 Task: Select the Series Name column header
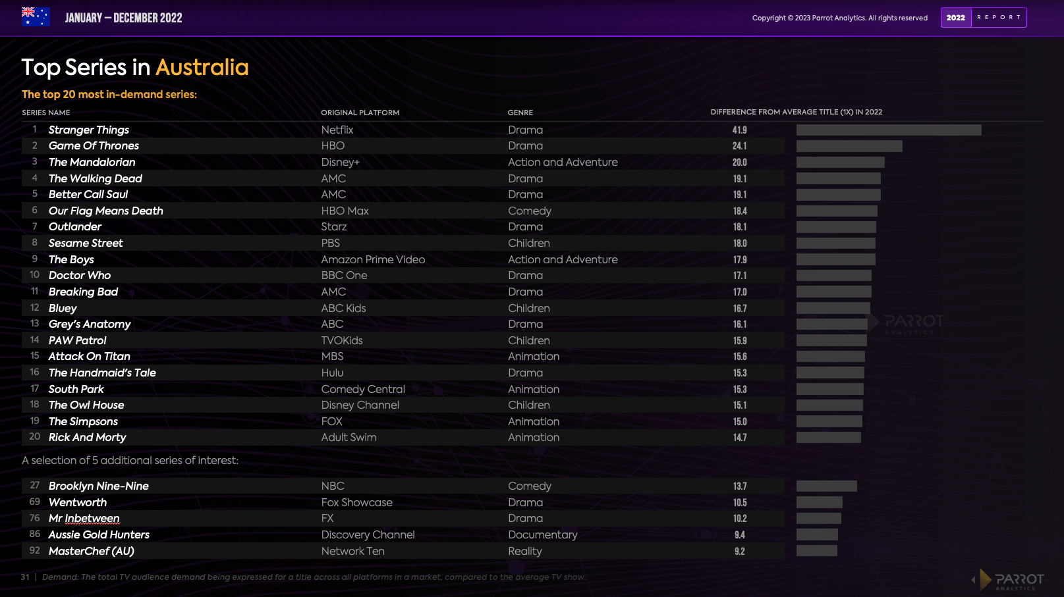pyautogui.click(x=46, y=113)
